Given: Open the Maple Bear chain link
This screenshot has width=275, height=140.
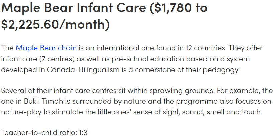Looking at the screenshot, I should point(46,48).
